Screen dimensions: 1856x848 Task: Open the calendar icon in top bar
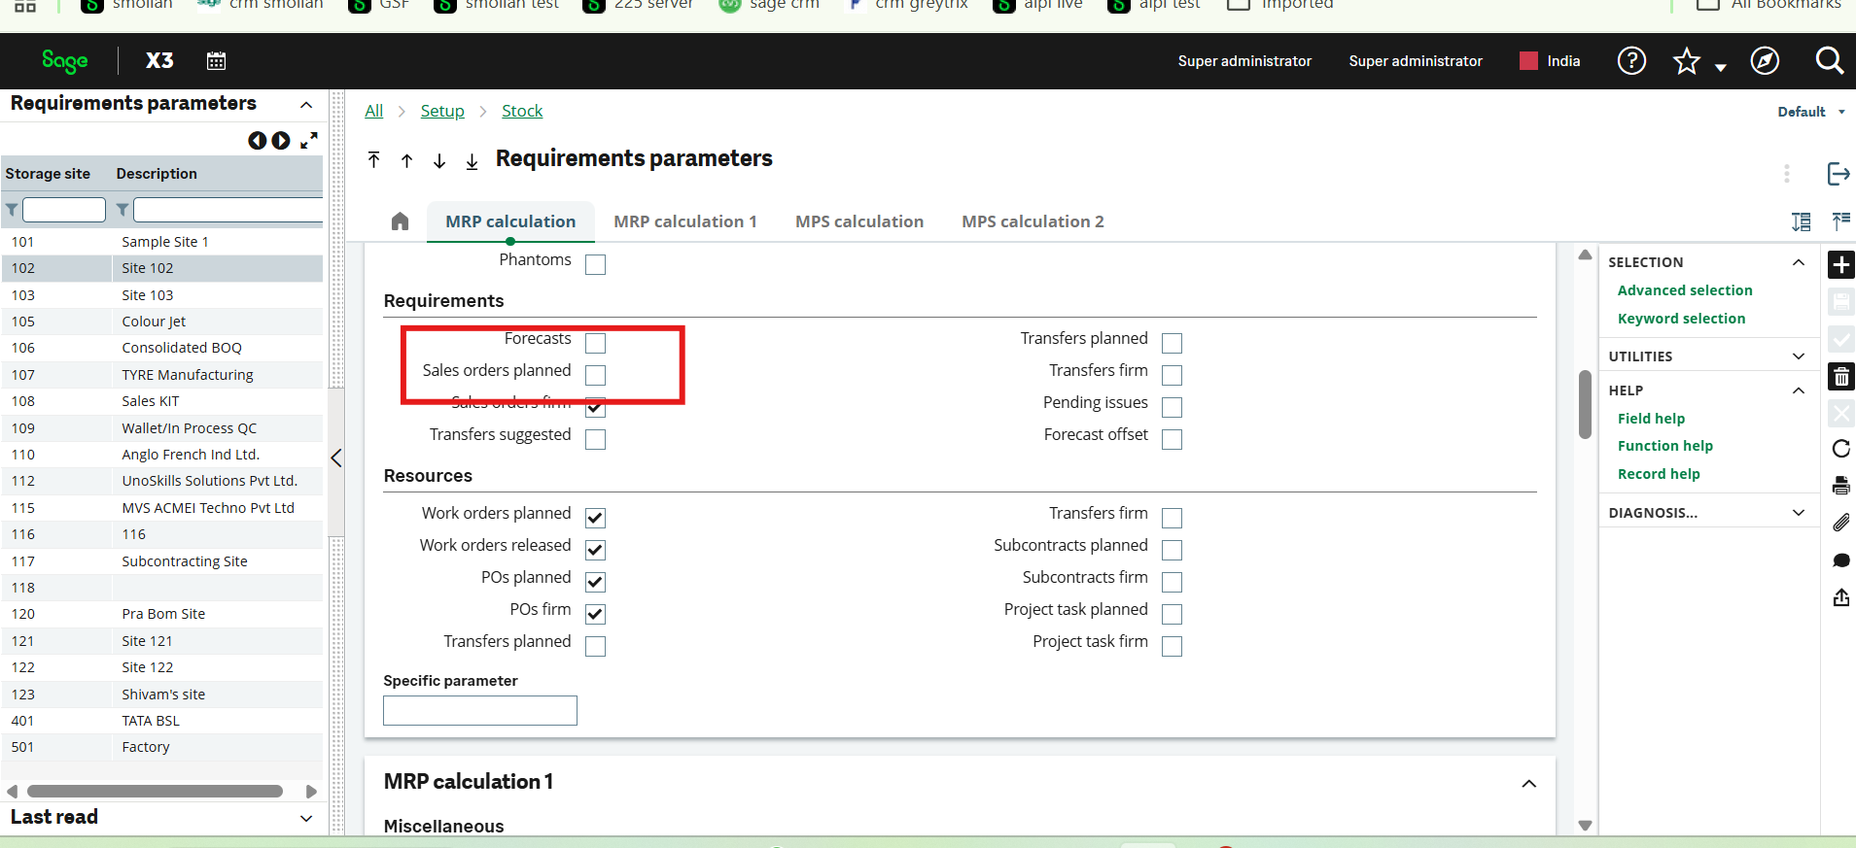tap(216, 61)
